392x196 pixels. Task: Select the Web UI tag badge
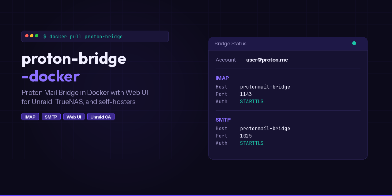pos(74,117)
